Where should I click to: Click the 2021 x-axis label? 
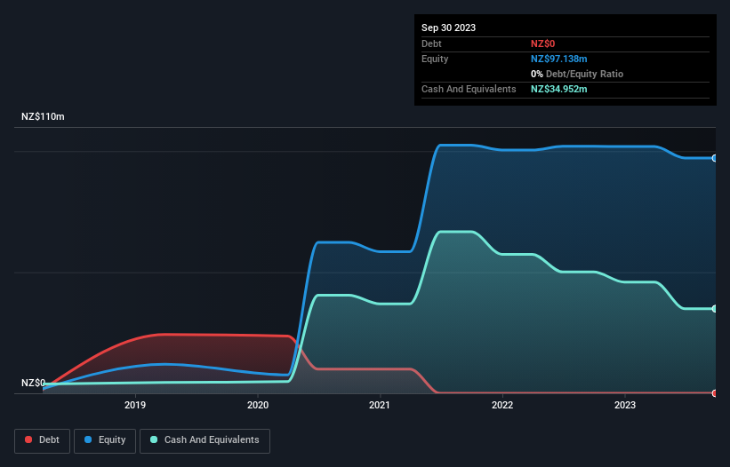[380, 405]
